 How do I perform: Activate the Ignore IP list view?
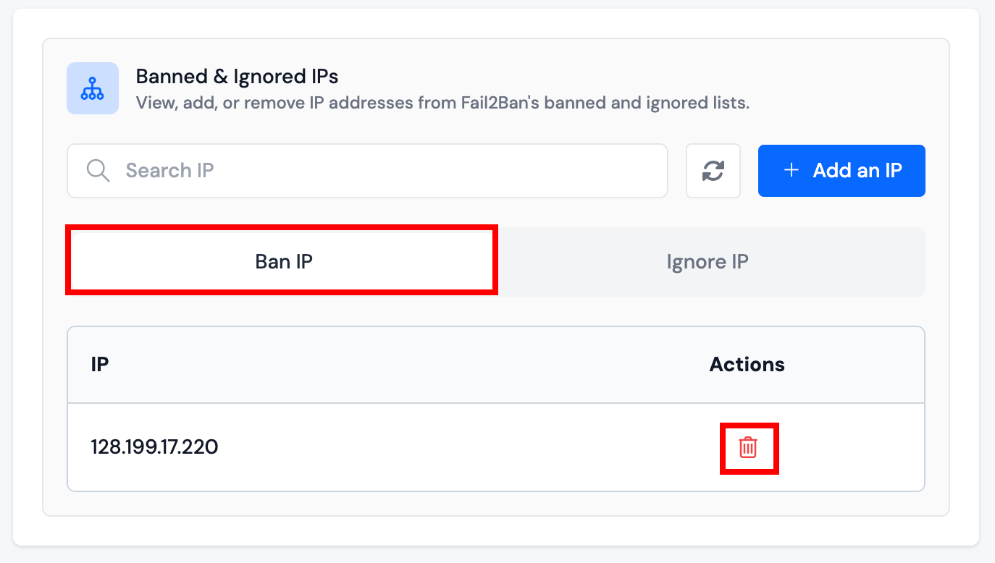pyautogui.click(x=707, y=261)
